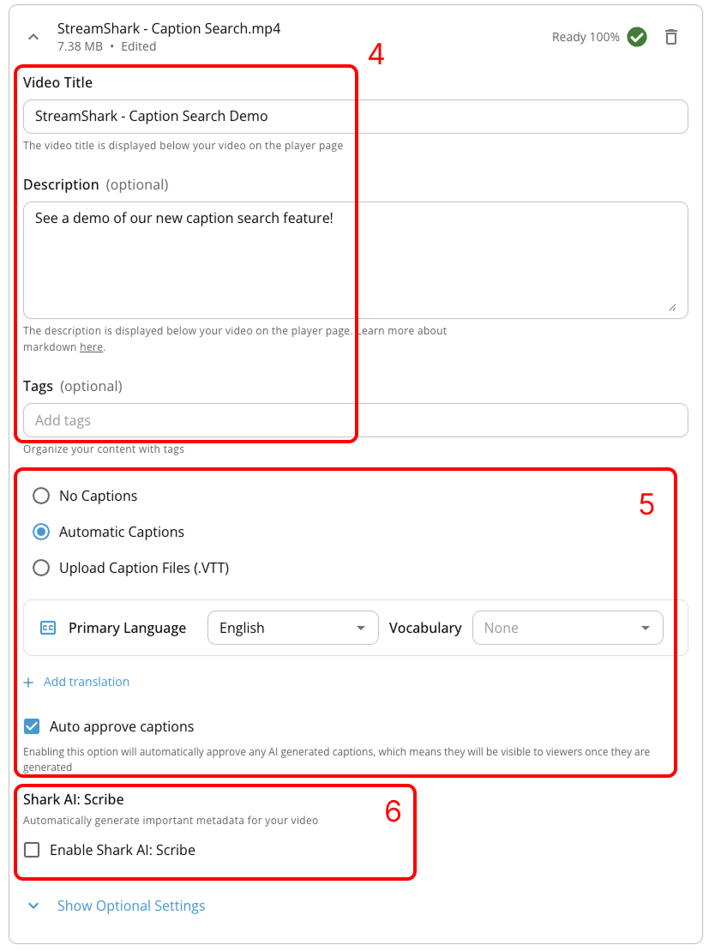Click the Add translation link
Image resolution: width=709 pixels, height=951 pixels.
[x=86, y=682]
